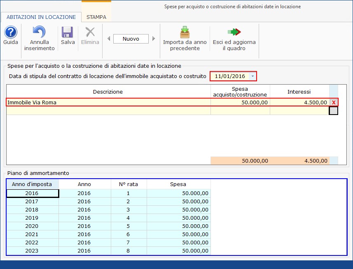Save with the Salva floppy icon

(68, 33)
